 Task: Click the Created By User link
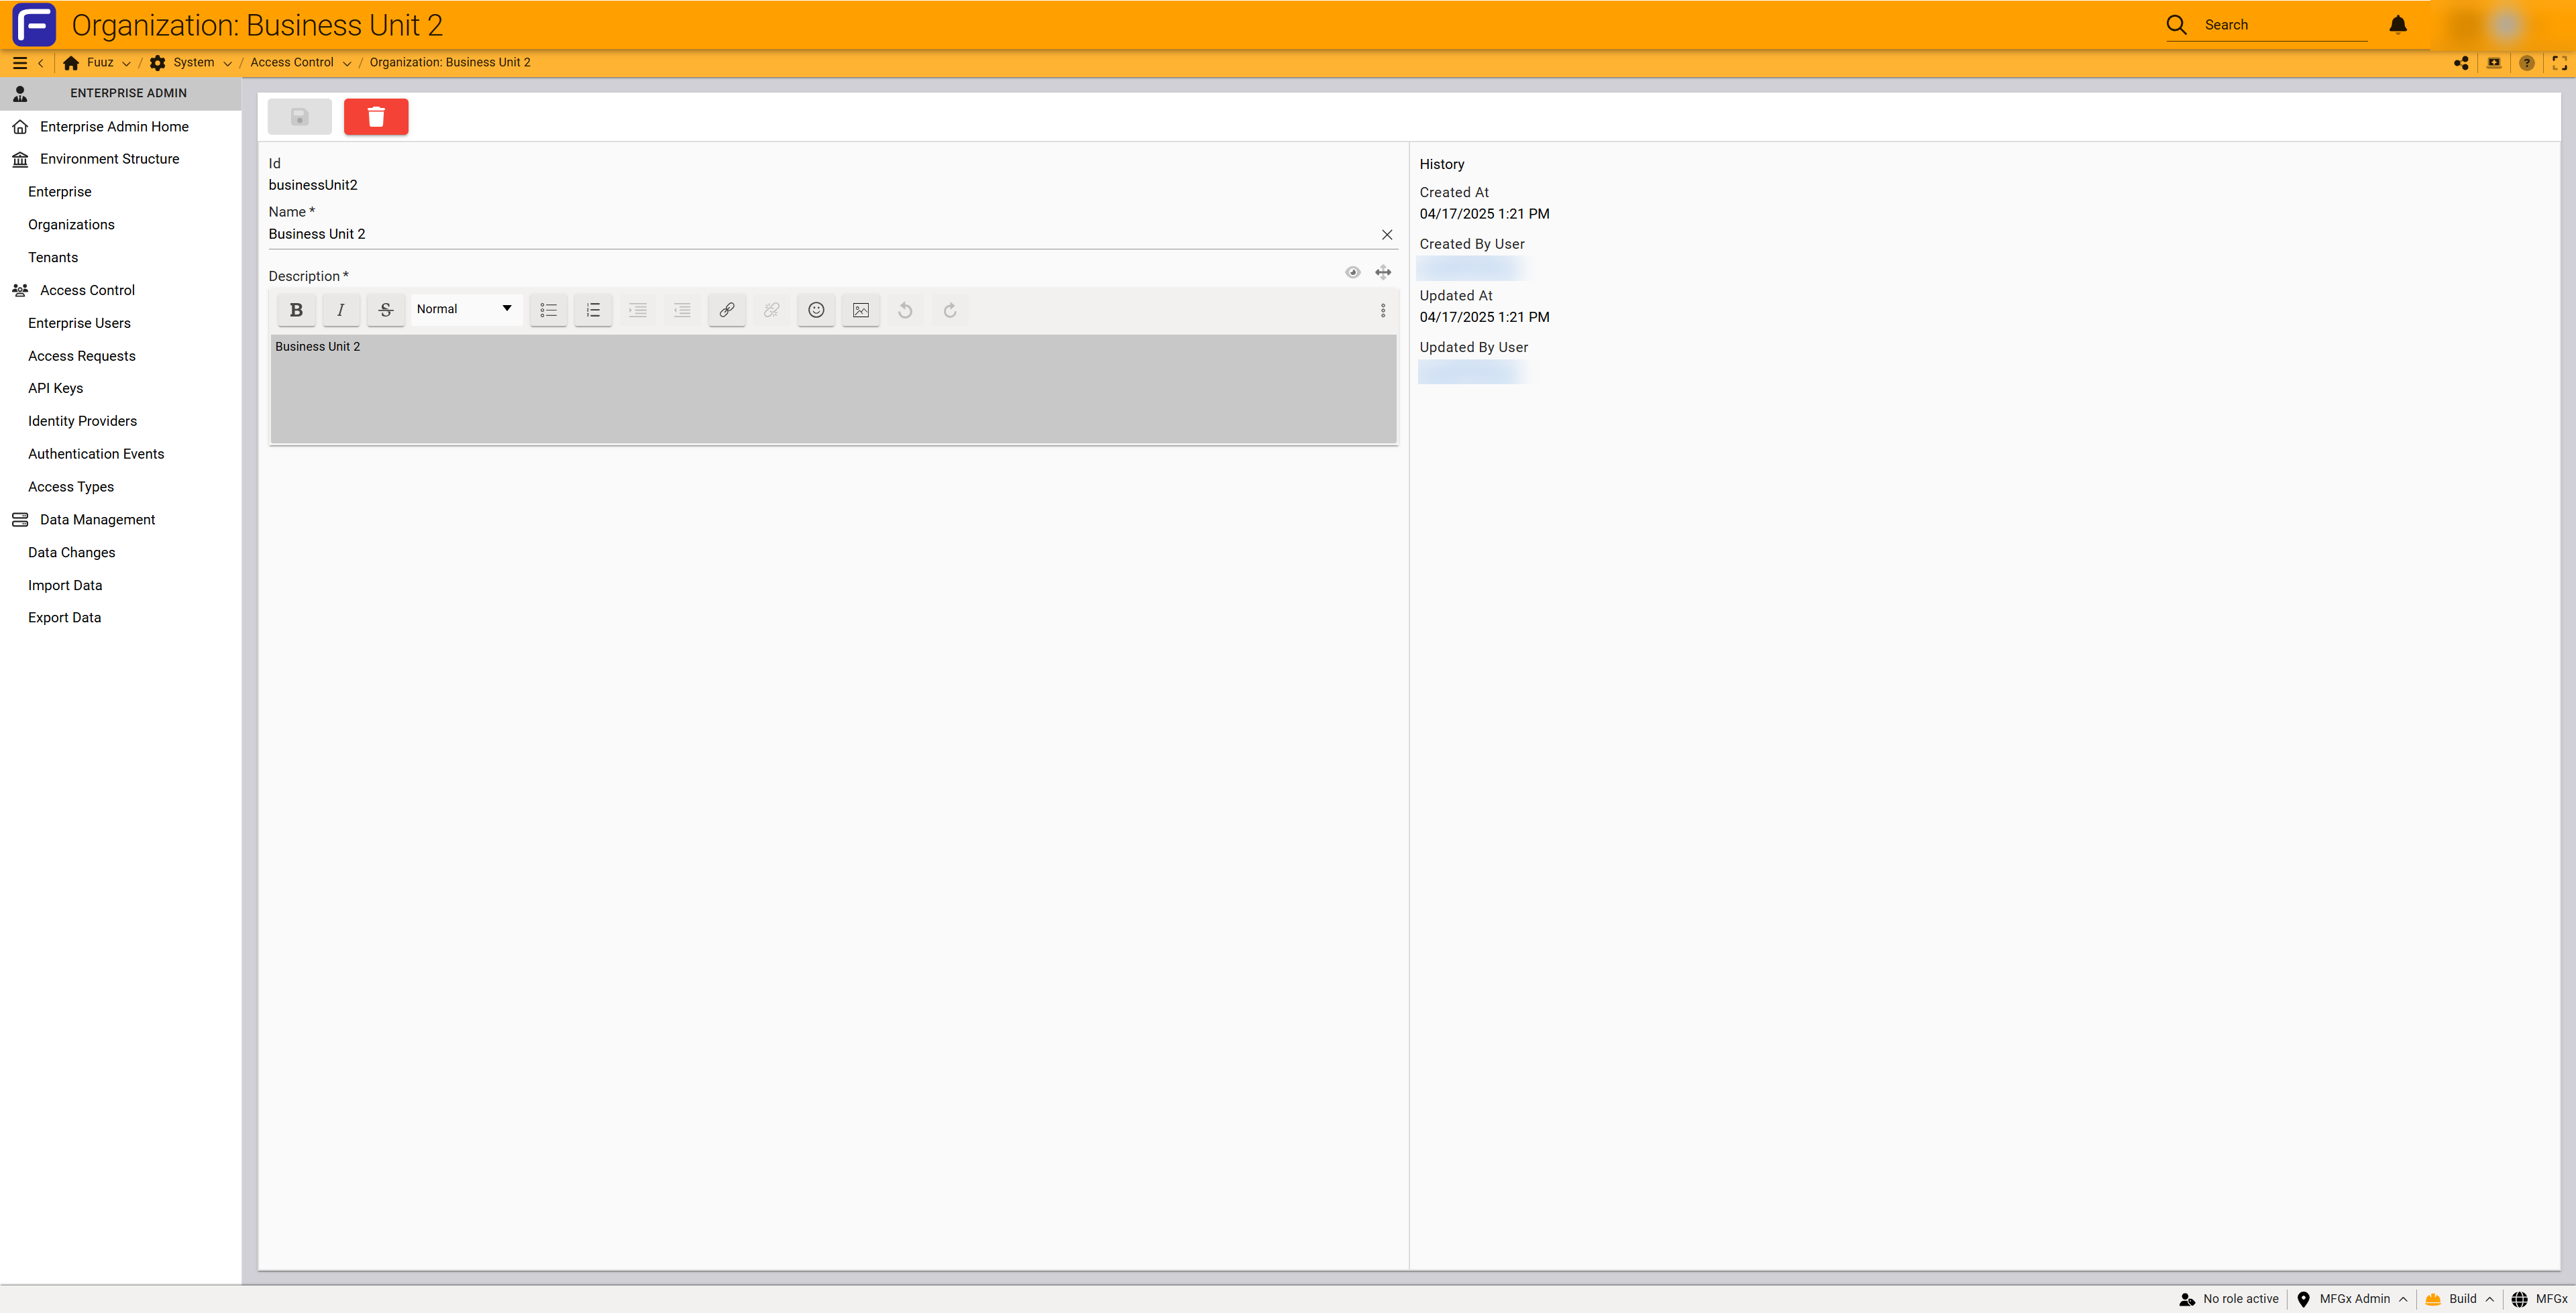coord(1470,269)
